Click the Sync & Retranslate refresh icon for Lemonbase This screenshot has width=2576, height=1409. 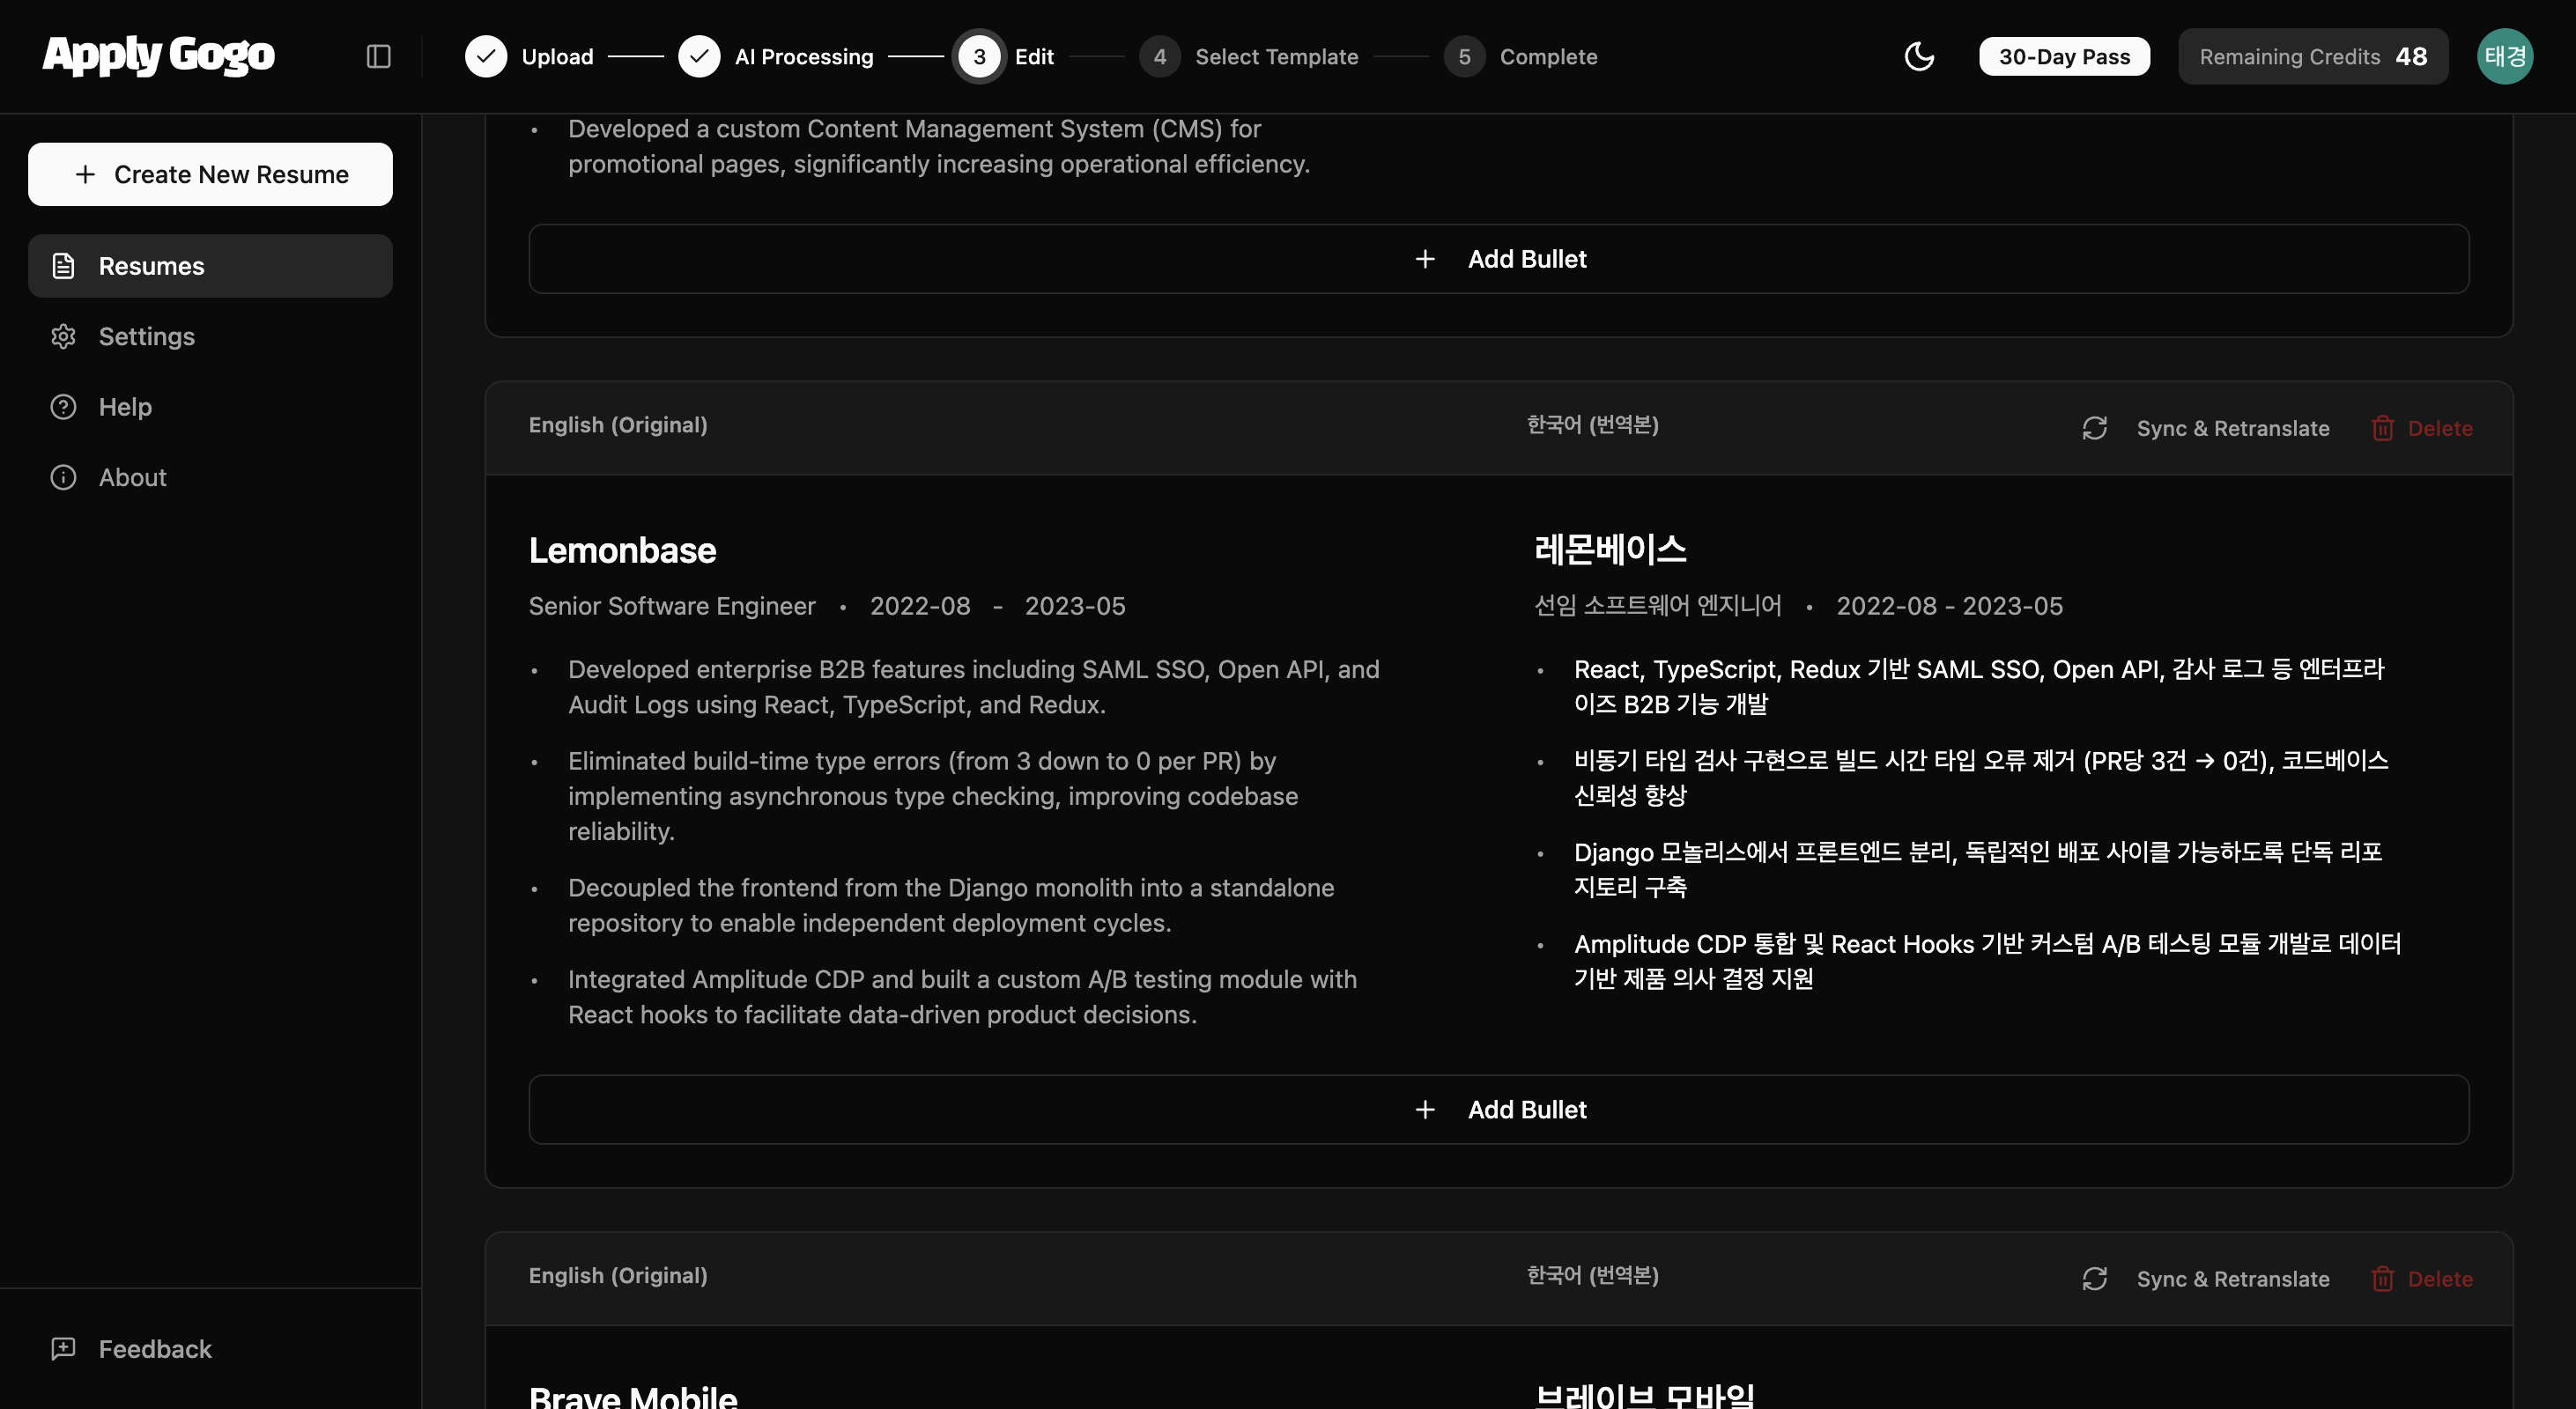coord(2096,428)
